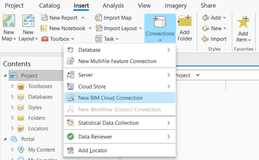Open the Add Item dropdown arrow
The width and height of the screenshot is (259, 160).
pyautogui.click(x=250, y=40)
